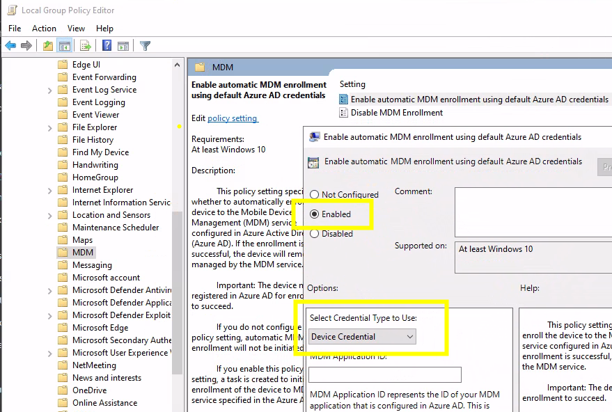
Task: Toggle the Show/Hide Action Pane icon
Action: click(x=123, y=46)
